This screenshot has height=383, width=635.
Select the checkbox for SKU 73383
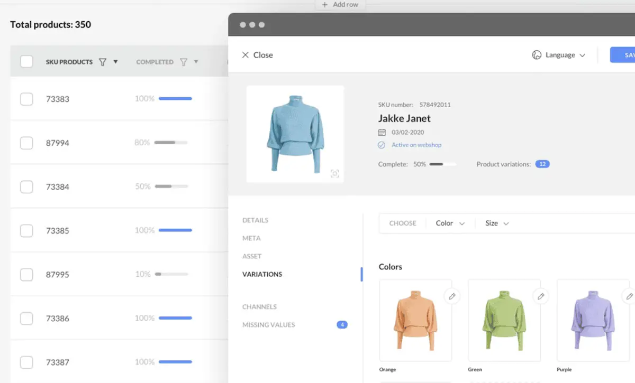coord(26,99)
